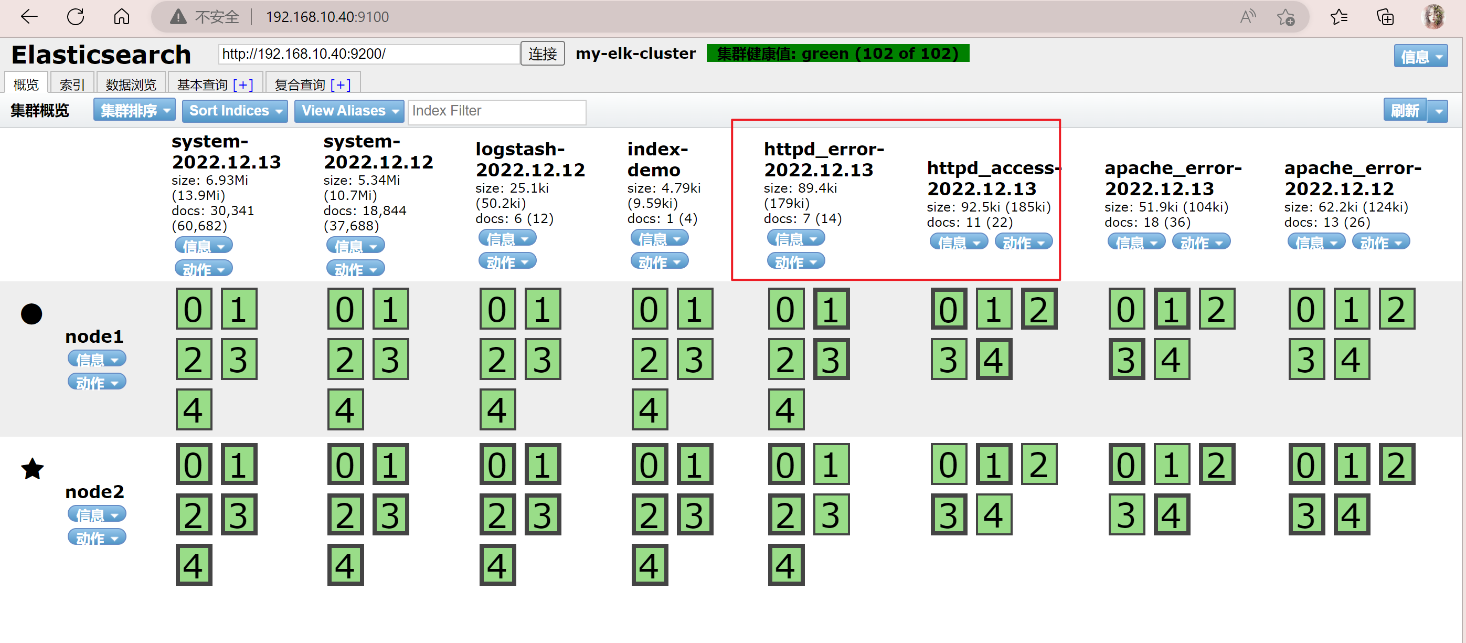Screen dimensions: 1466x643
Task: Select shard 3 of index-demo on node1
Action: (695, 360)
